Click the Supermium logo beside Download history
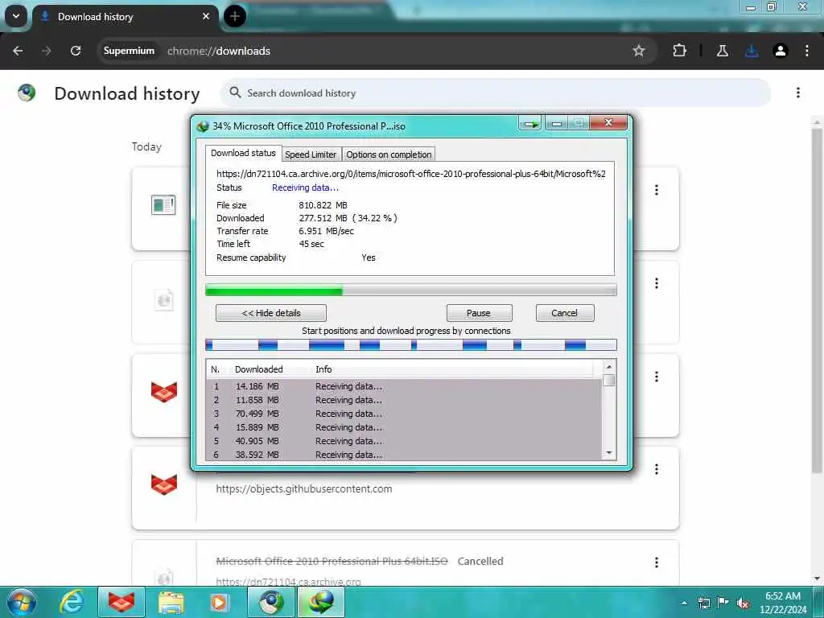This screenshot has width=824, height=618. tap(27, 93)
